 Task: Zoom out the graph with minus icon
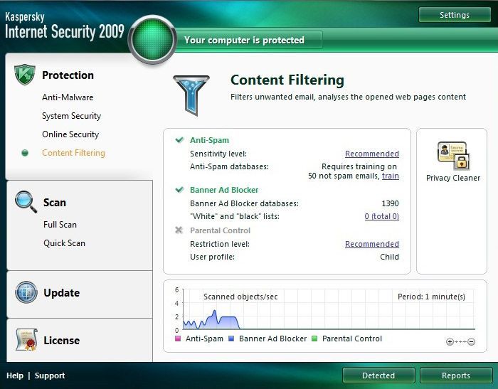click(x=471, y=341)
